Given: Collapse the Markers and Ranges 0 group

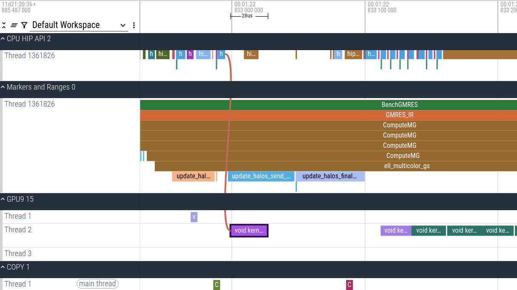Looking at the screenshot, I should [x=3, y=87].
